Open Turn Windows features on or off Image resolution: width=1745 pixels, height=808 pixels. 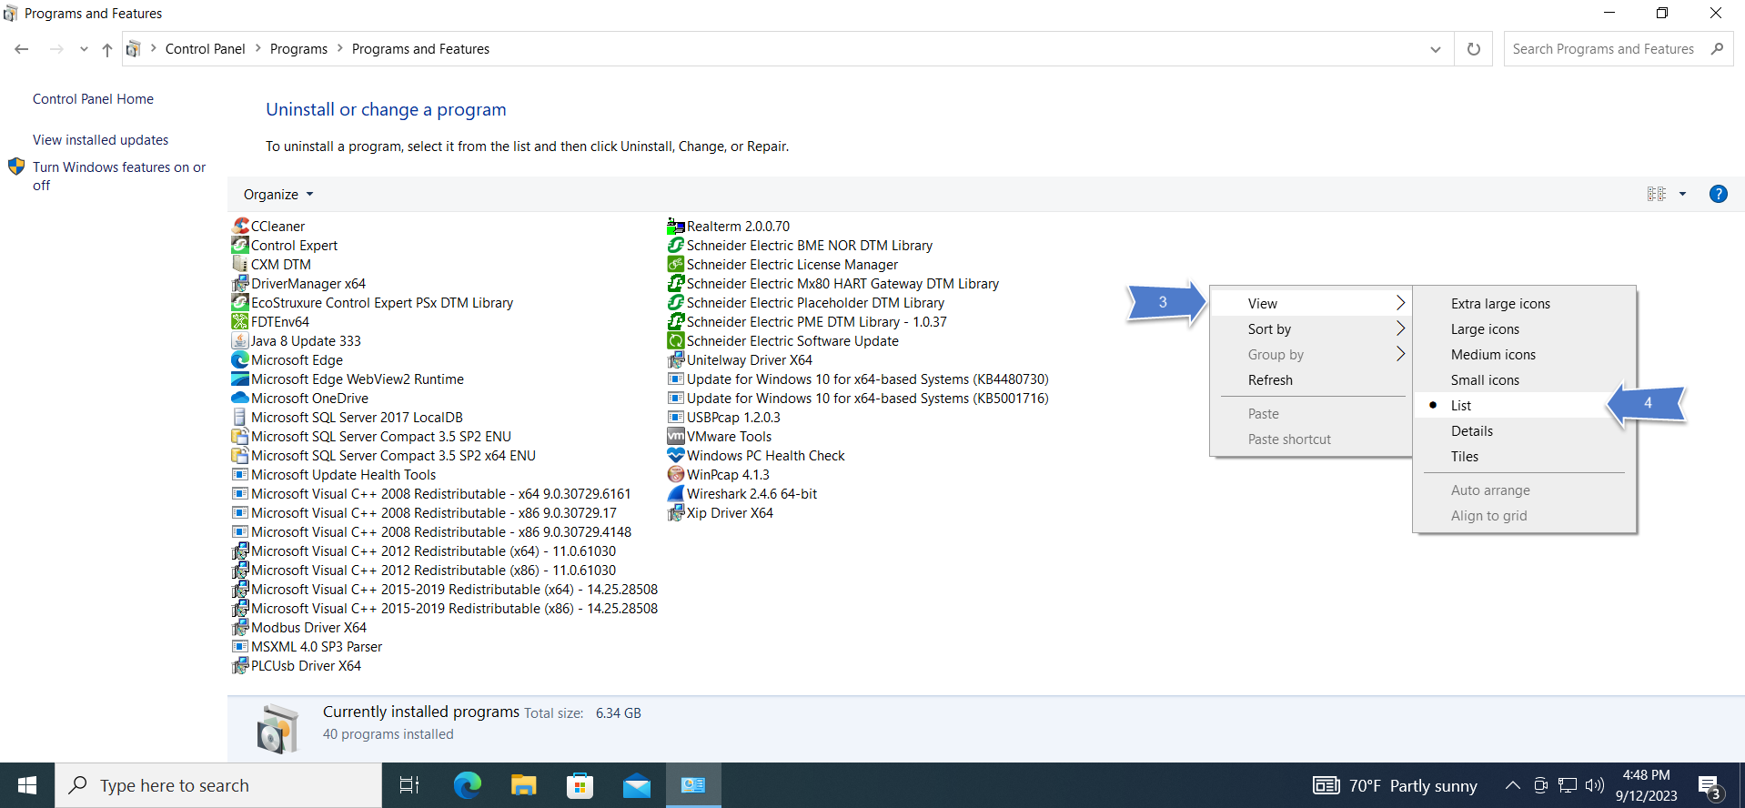(119, 176)
